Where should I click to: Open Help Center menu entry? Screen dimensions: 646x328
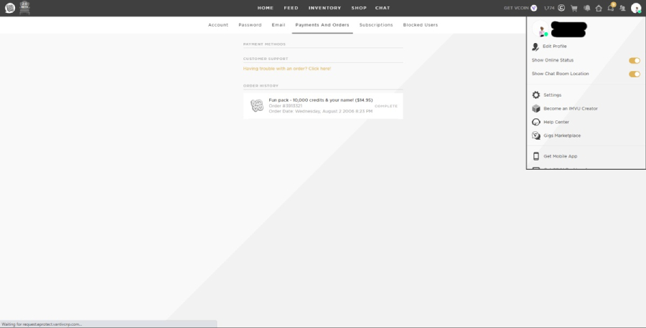pos(556,122)
